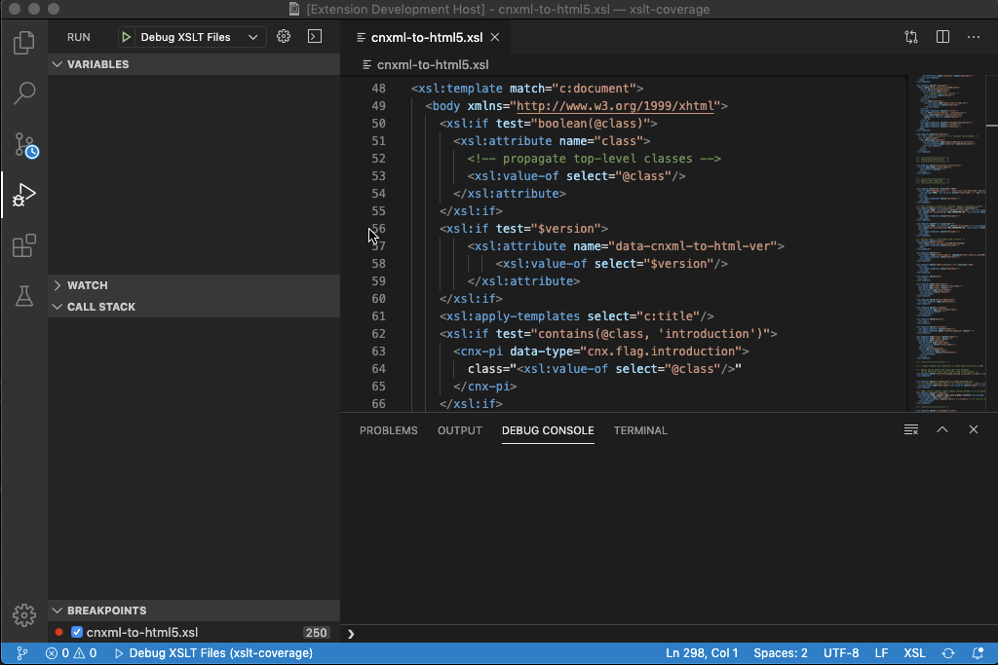Click the xsl:apply-templates line for c:title

pos(577,316)
